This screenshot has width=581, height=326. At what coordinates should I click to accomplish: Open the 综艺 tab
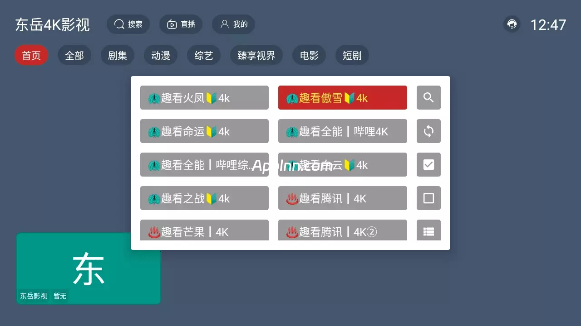[204, 56]
